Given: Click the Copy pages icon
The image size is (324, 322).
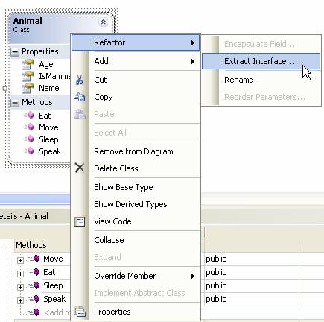Looking at the screenshot, I should point(80,97).
